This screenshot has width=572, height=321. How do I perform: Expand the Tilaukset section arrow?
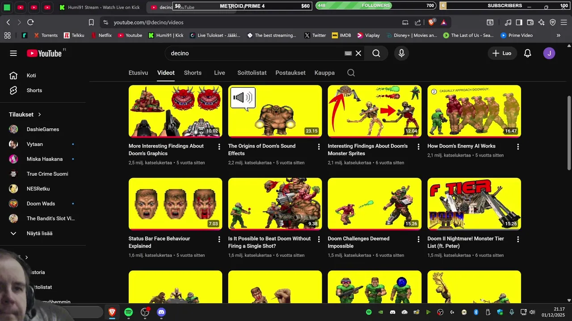click(x=39, y=115)
